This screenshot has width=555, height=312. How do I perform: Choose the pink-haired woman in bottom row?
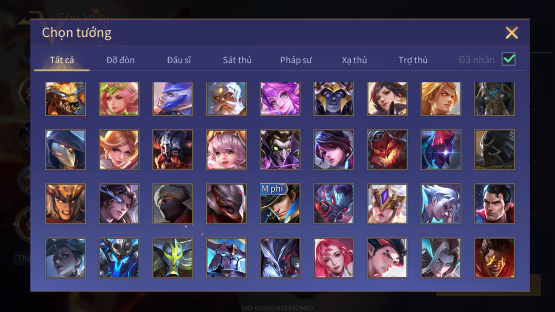click(333, 258)
